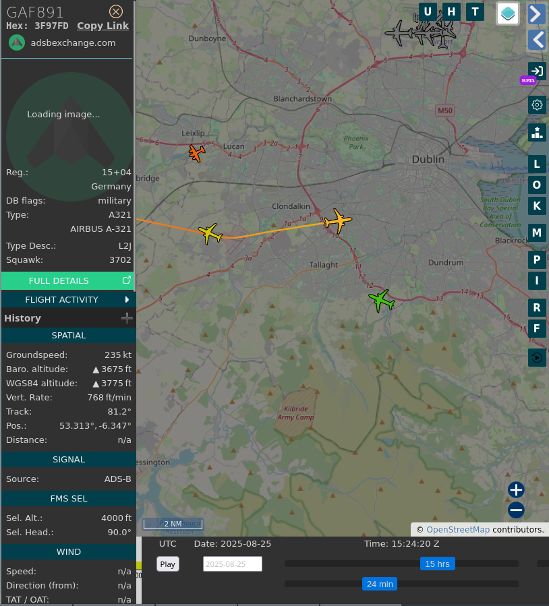This screenshot has height=606, width=549.
Task: Click the 15 hrs slider handle
Action: click(437, 564)
